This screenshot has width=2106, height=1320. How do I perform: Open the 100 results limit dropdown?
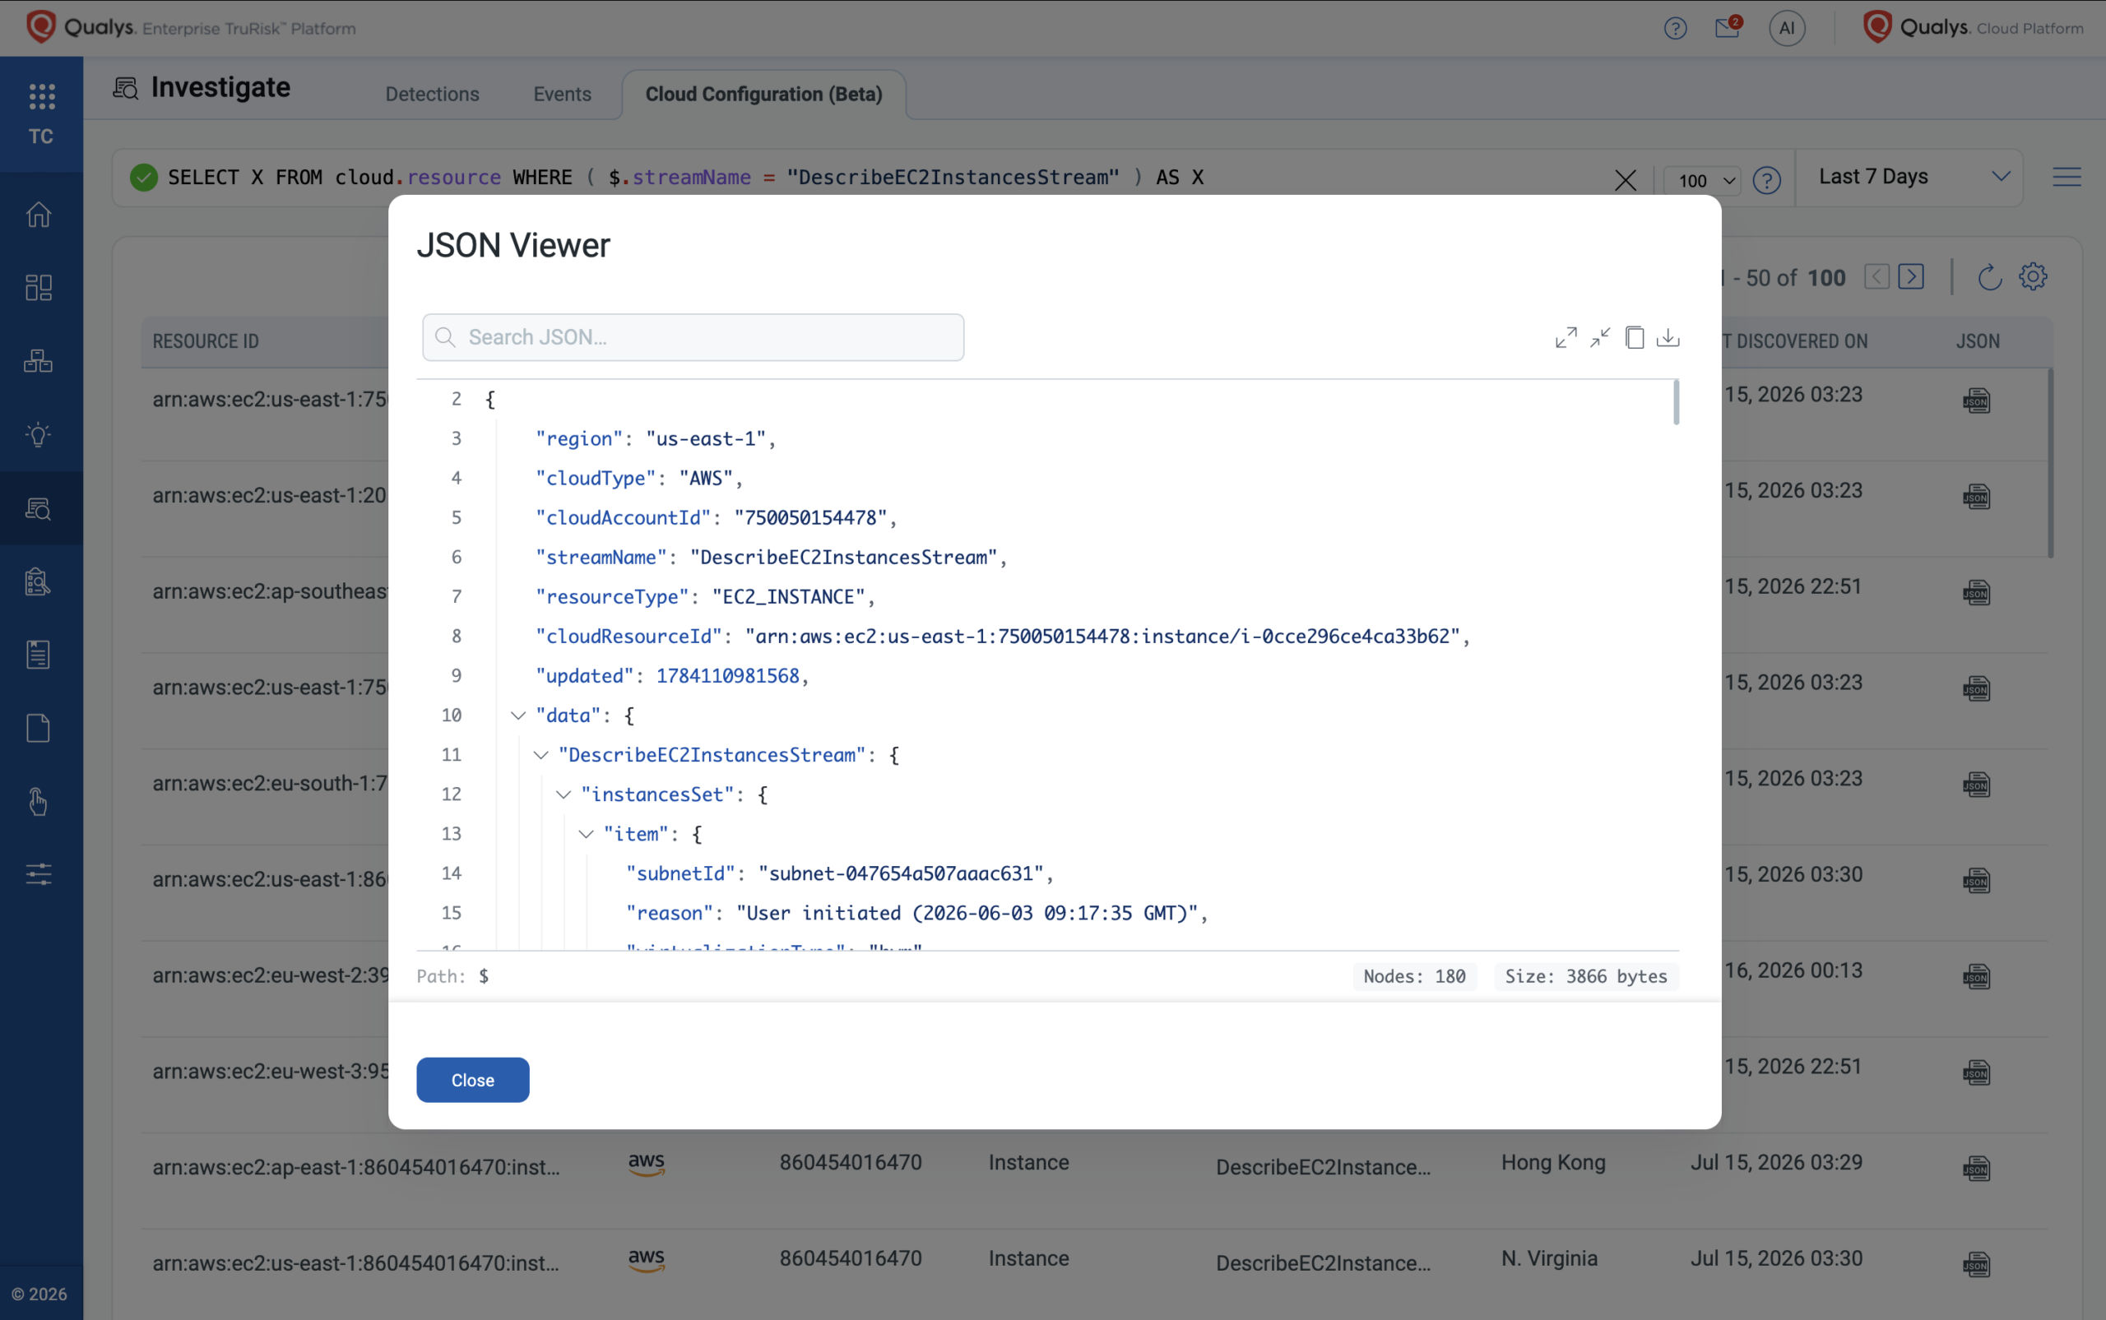(1703, 181)
